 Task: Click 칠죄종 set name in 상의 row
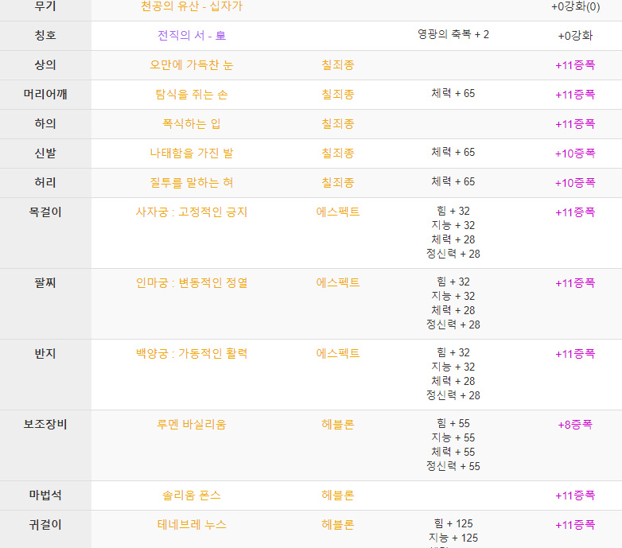(x=338, y=65)
